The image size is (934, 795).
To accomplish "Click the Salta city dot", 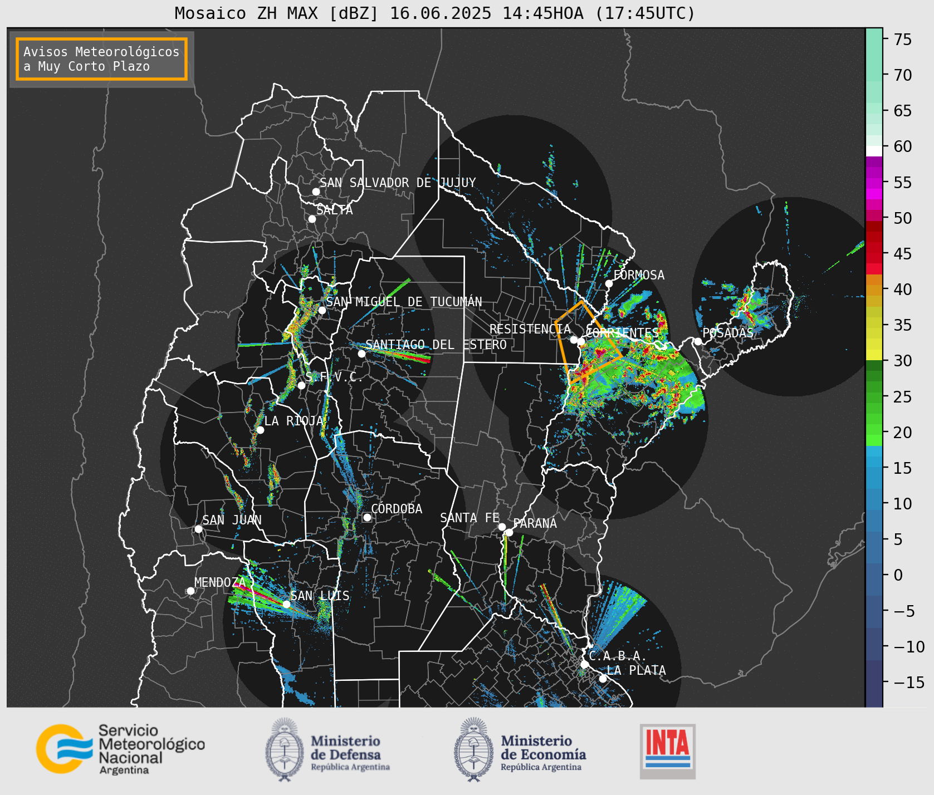I will [x=312, y=219].
